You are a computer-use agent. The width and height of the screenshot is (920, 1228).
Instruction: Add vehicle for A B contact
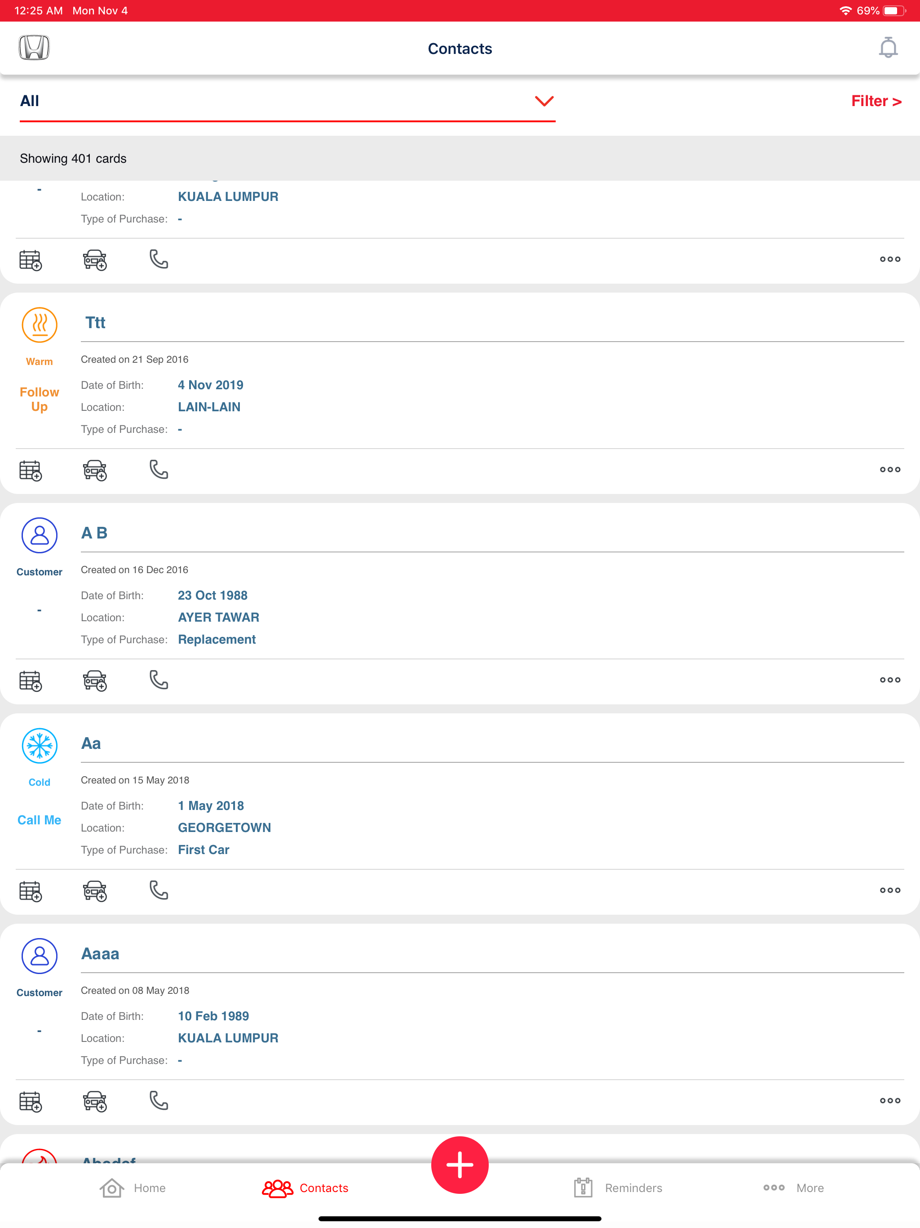coord(95,681)
